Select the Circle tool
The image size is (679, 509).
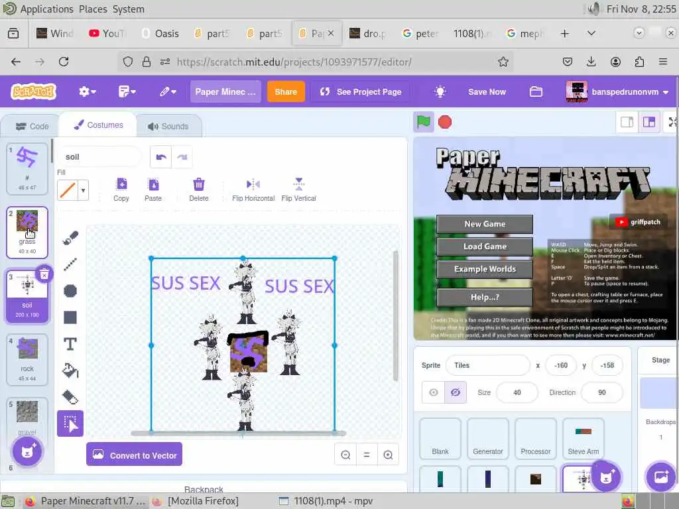(70, 291)
